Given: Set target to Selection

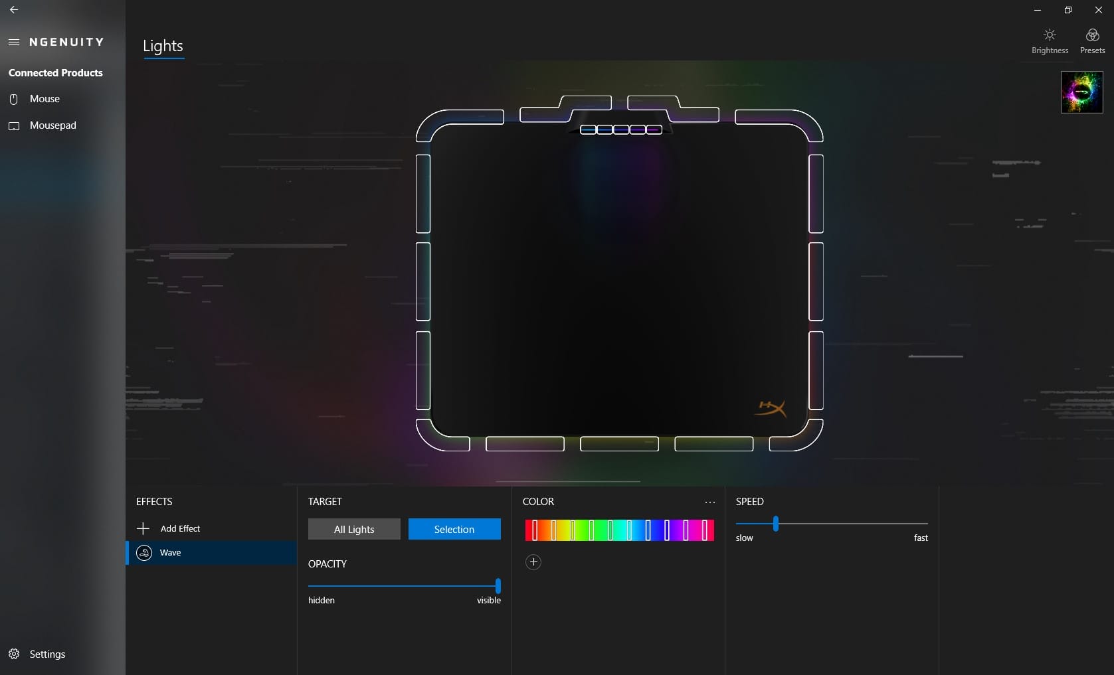Looking at the screenshot, I should point(454,529).
